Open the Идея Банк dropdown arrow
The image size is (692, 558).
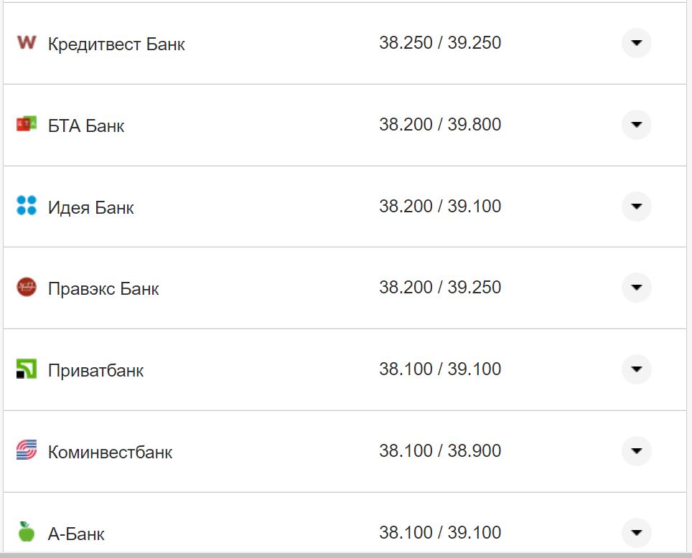(x=636, y=207)
